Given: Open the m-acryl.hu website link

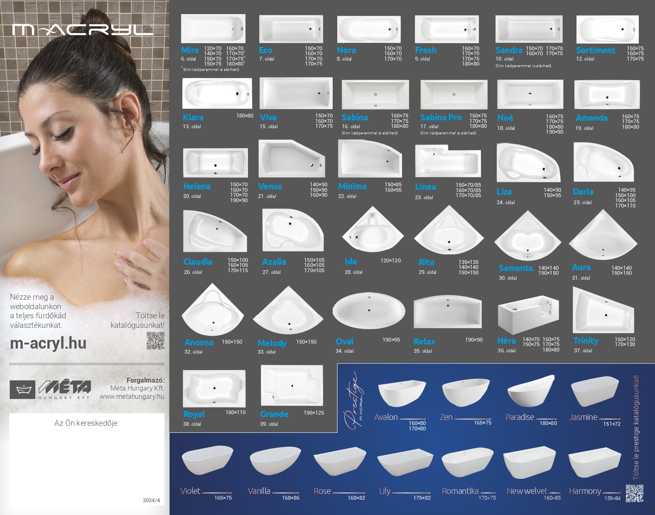Looking at the screenshot, I should coord(48,343).
